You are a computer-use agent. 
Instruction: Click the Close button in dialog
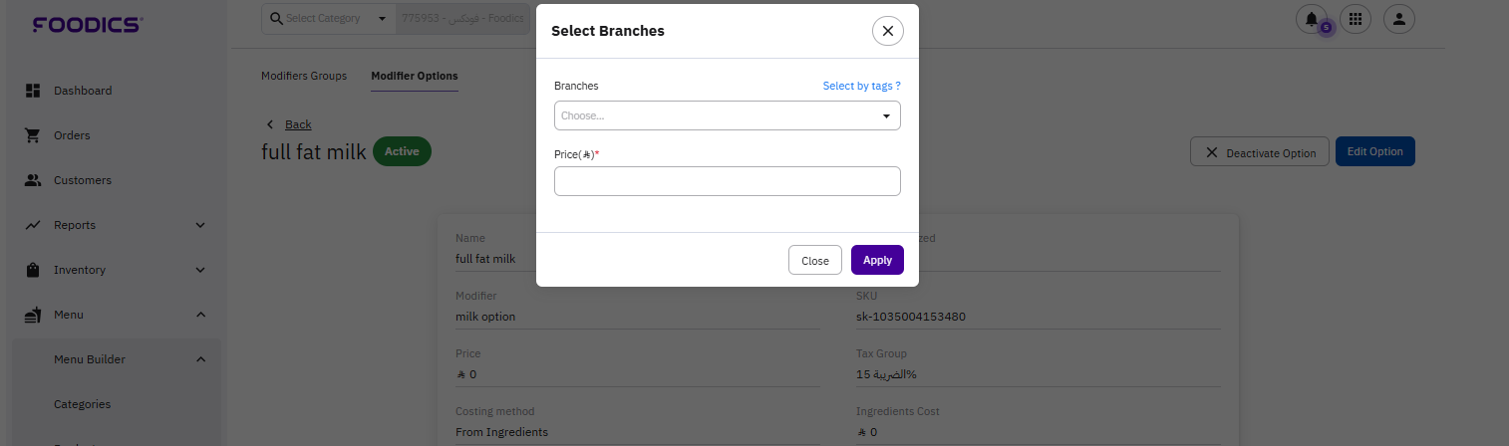[x=814, y=260]
